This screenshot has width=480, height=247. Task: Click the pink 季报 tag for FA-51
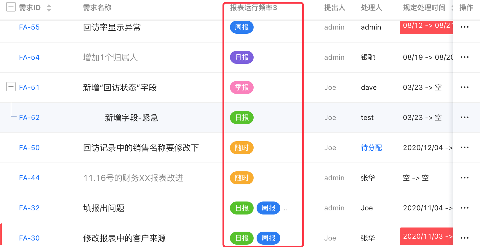coord(242,87)
